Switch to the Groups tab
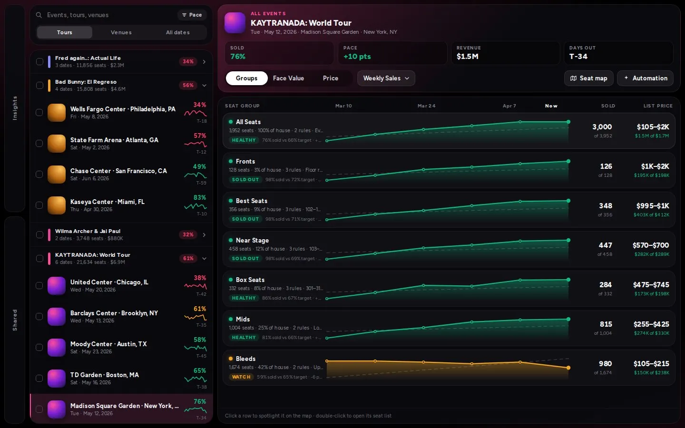The width and height of the screenshot is (685, 428). coord(246,78)
